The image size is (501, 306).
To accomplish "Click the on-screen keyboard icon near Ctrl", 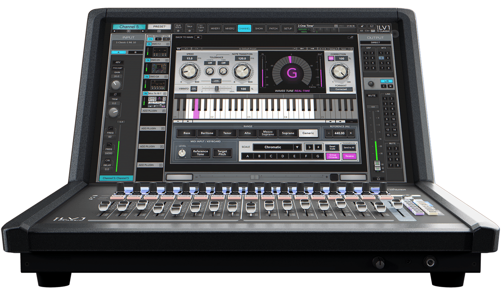I will (x=373, y=30).
